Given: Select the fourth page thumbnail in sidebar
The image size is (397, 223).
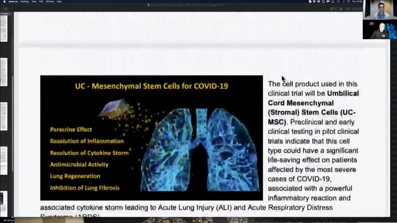Looking at the screenshot, I should click(4, 160).
